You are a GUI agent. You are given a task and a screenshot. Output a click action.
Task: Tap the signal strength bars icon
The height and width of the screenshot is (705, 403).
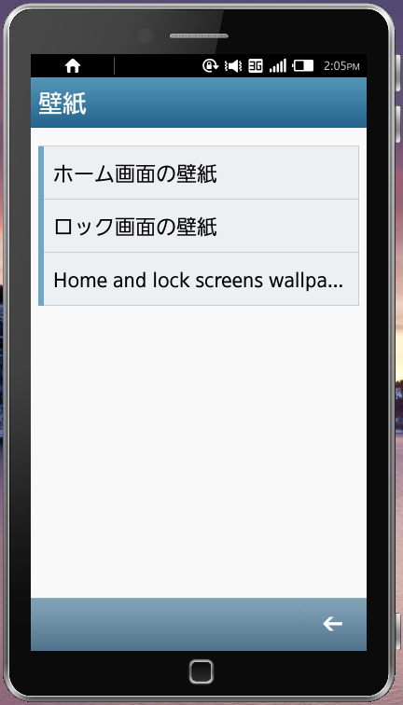pyautogui.click(x=277, y=66)
